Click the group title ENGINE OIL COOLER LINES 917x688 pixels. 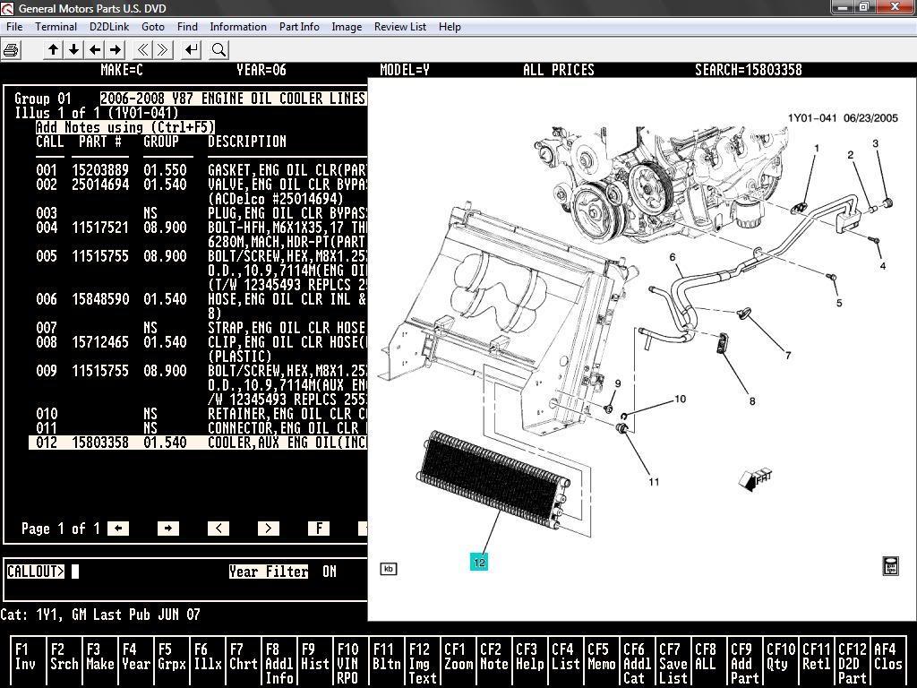(233, 99)
